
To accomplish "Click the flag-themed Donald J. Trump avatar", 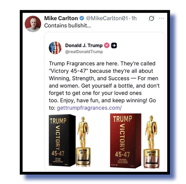I will (x=55, y=48).
